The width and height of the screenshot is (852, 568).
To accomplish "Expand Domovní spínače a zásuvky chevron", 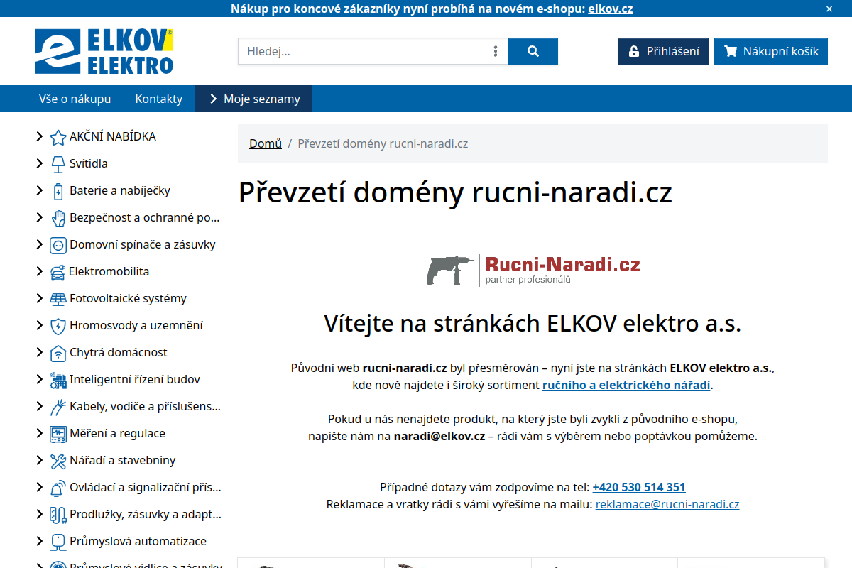I will click(x=40, y=244).
